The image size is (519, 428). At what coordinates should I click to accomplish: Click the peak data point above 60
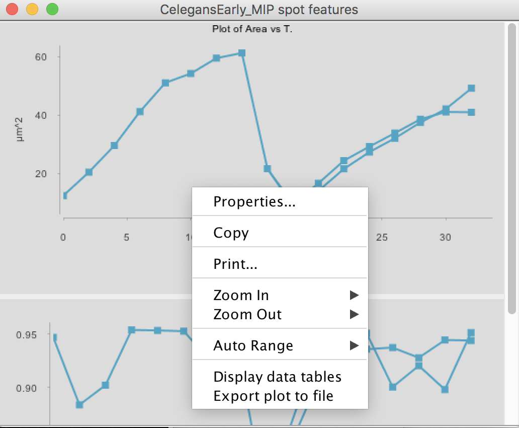(x=242, y=53)
